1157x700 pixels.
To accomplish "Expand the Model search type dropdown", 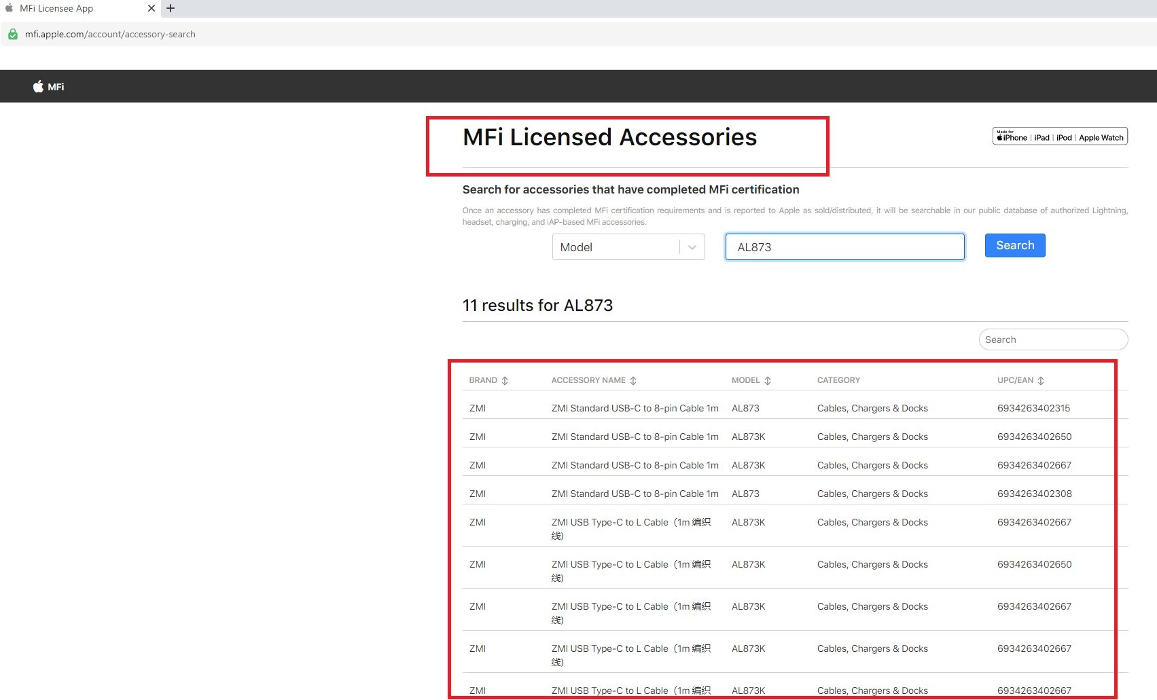I will coord(616,247).
